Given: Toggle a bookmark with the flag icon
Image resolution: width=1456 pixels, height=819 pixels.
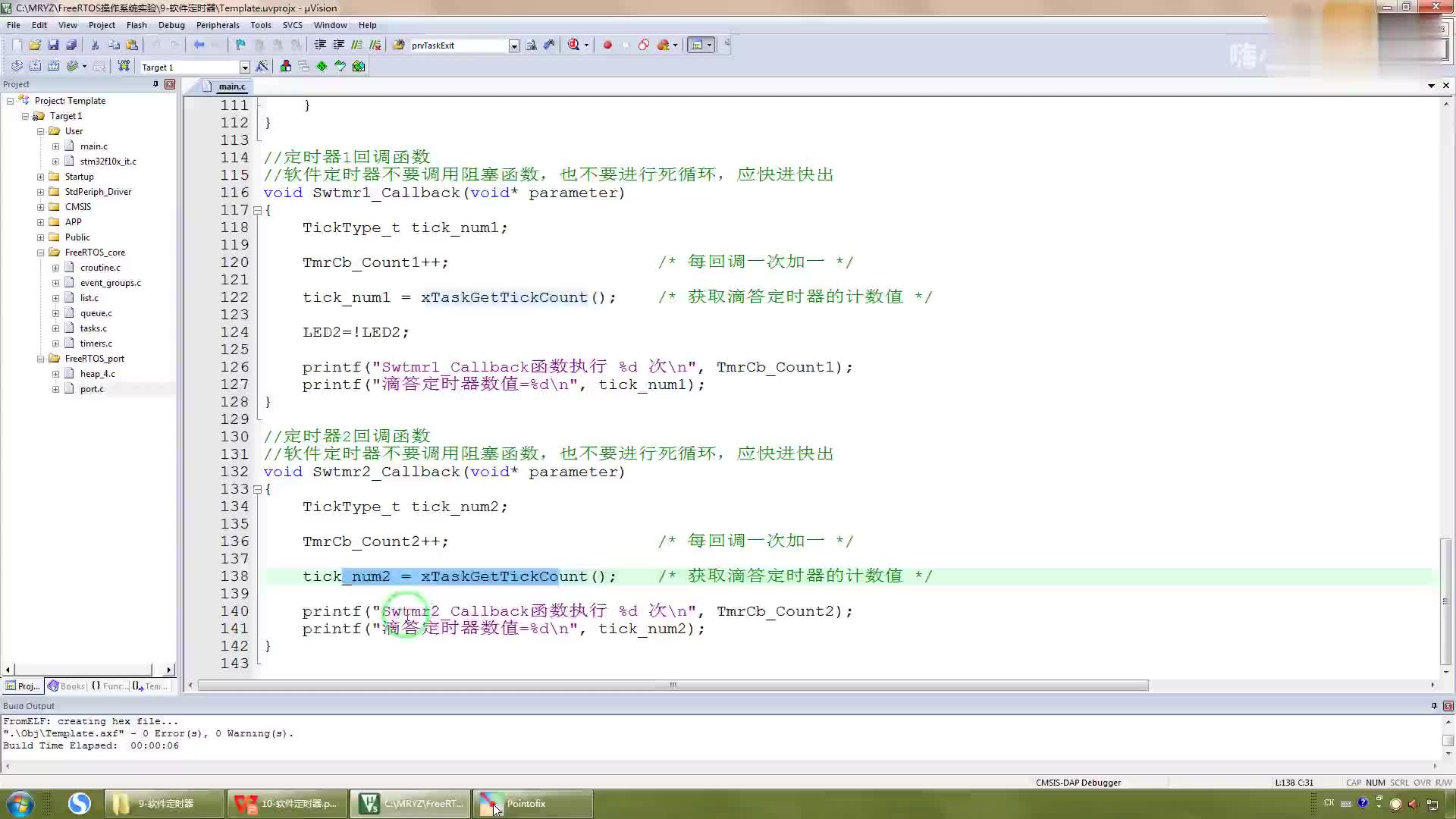Looking at the screenshot, I should pos(240,45).
